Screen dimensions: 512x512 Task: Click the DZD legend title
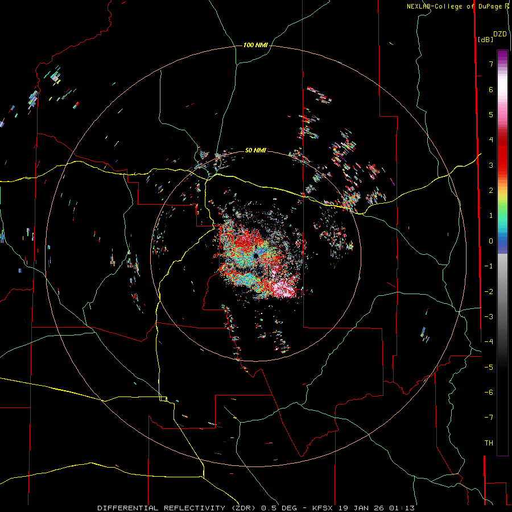tap(500, 34)
